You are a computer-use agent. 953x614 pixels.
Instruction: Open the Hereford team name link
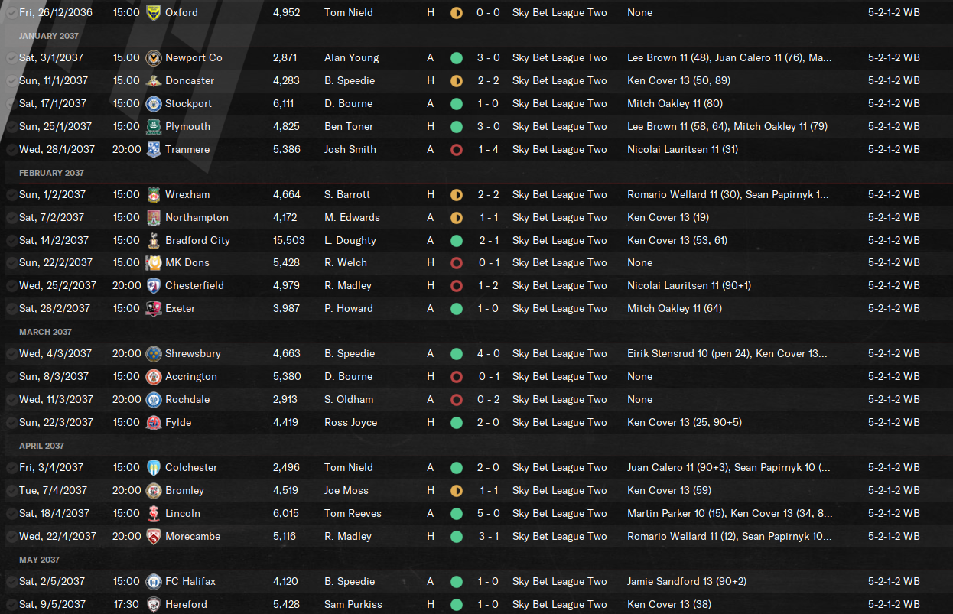[x=186, y=605]
